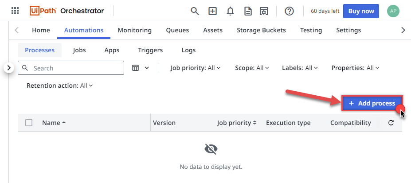Screen dimensions: 411x183
Task: Open the window-with-gear settings icon
Action: pos(263,11)
